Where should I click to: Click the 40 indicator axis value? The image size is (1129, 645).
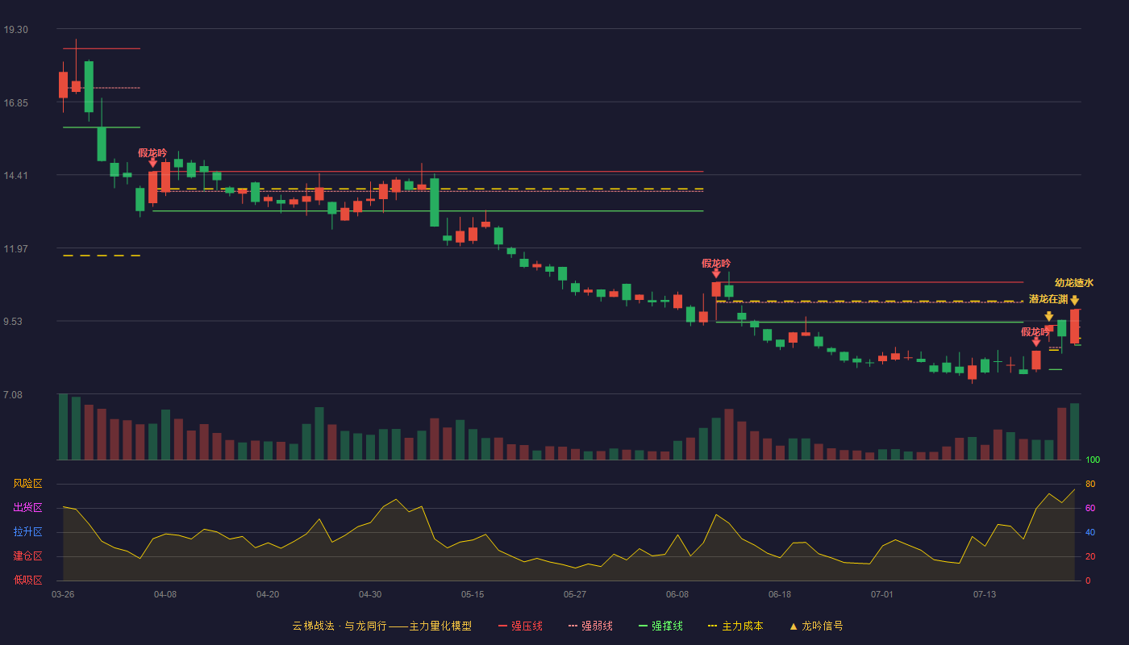point(1090,532)
